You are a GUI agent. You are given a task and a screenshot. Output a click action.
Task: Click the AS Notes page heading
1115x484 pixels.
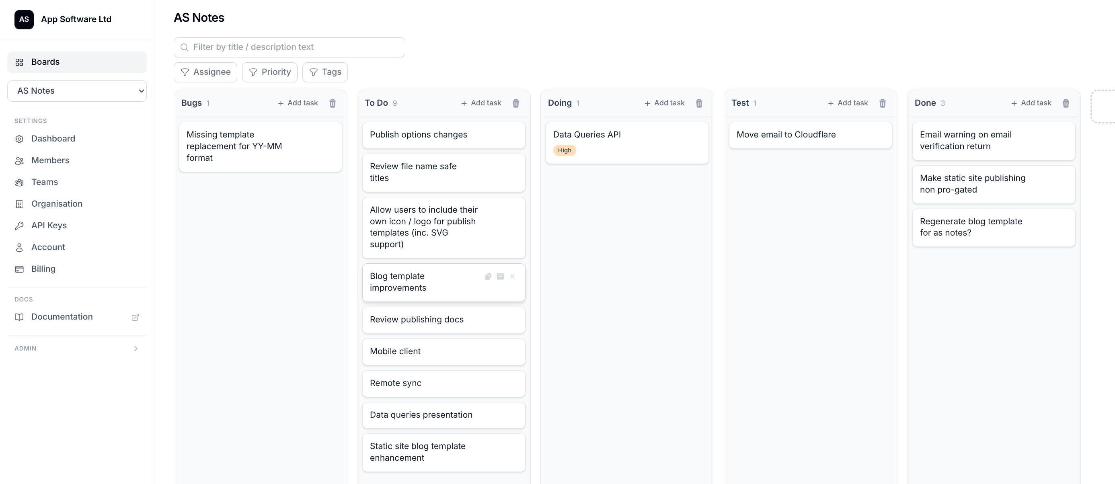199,18
